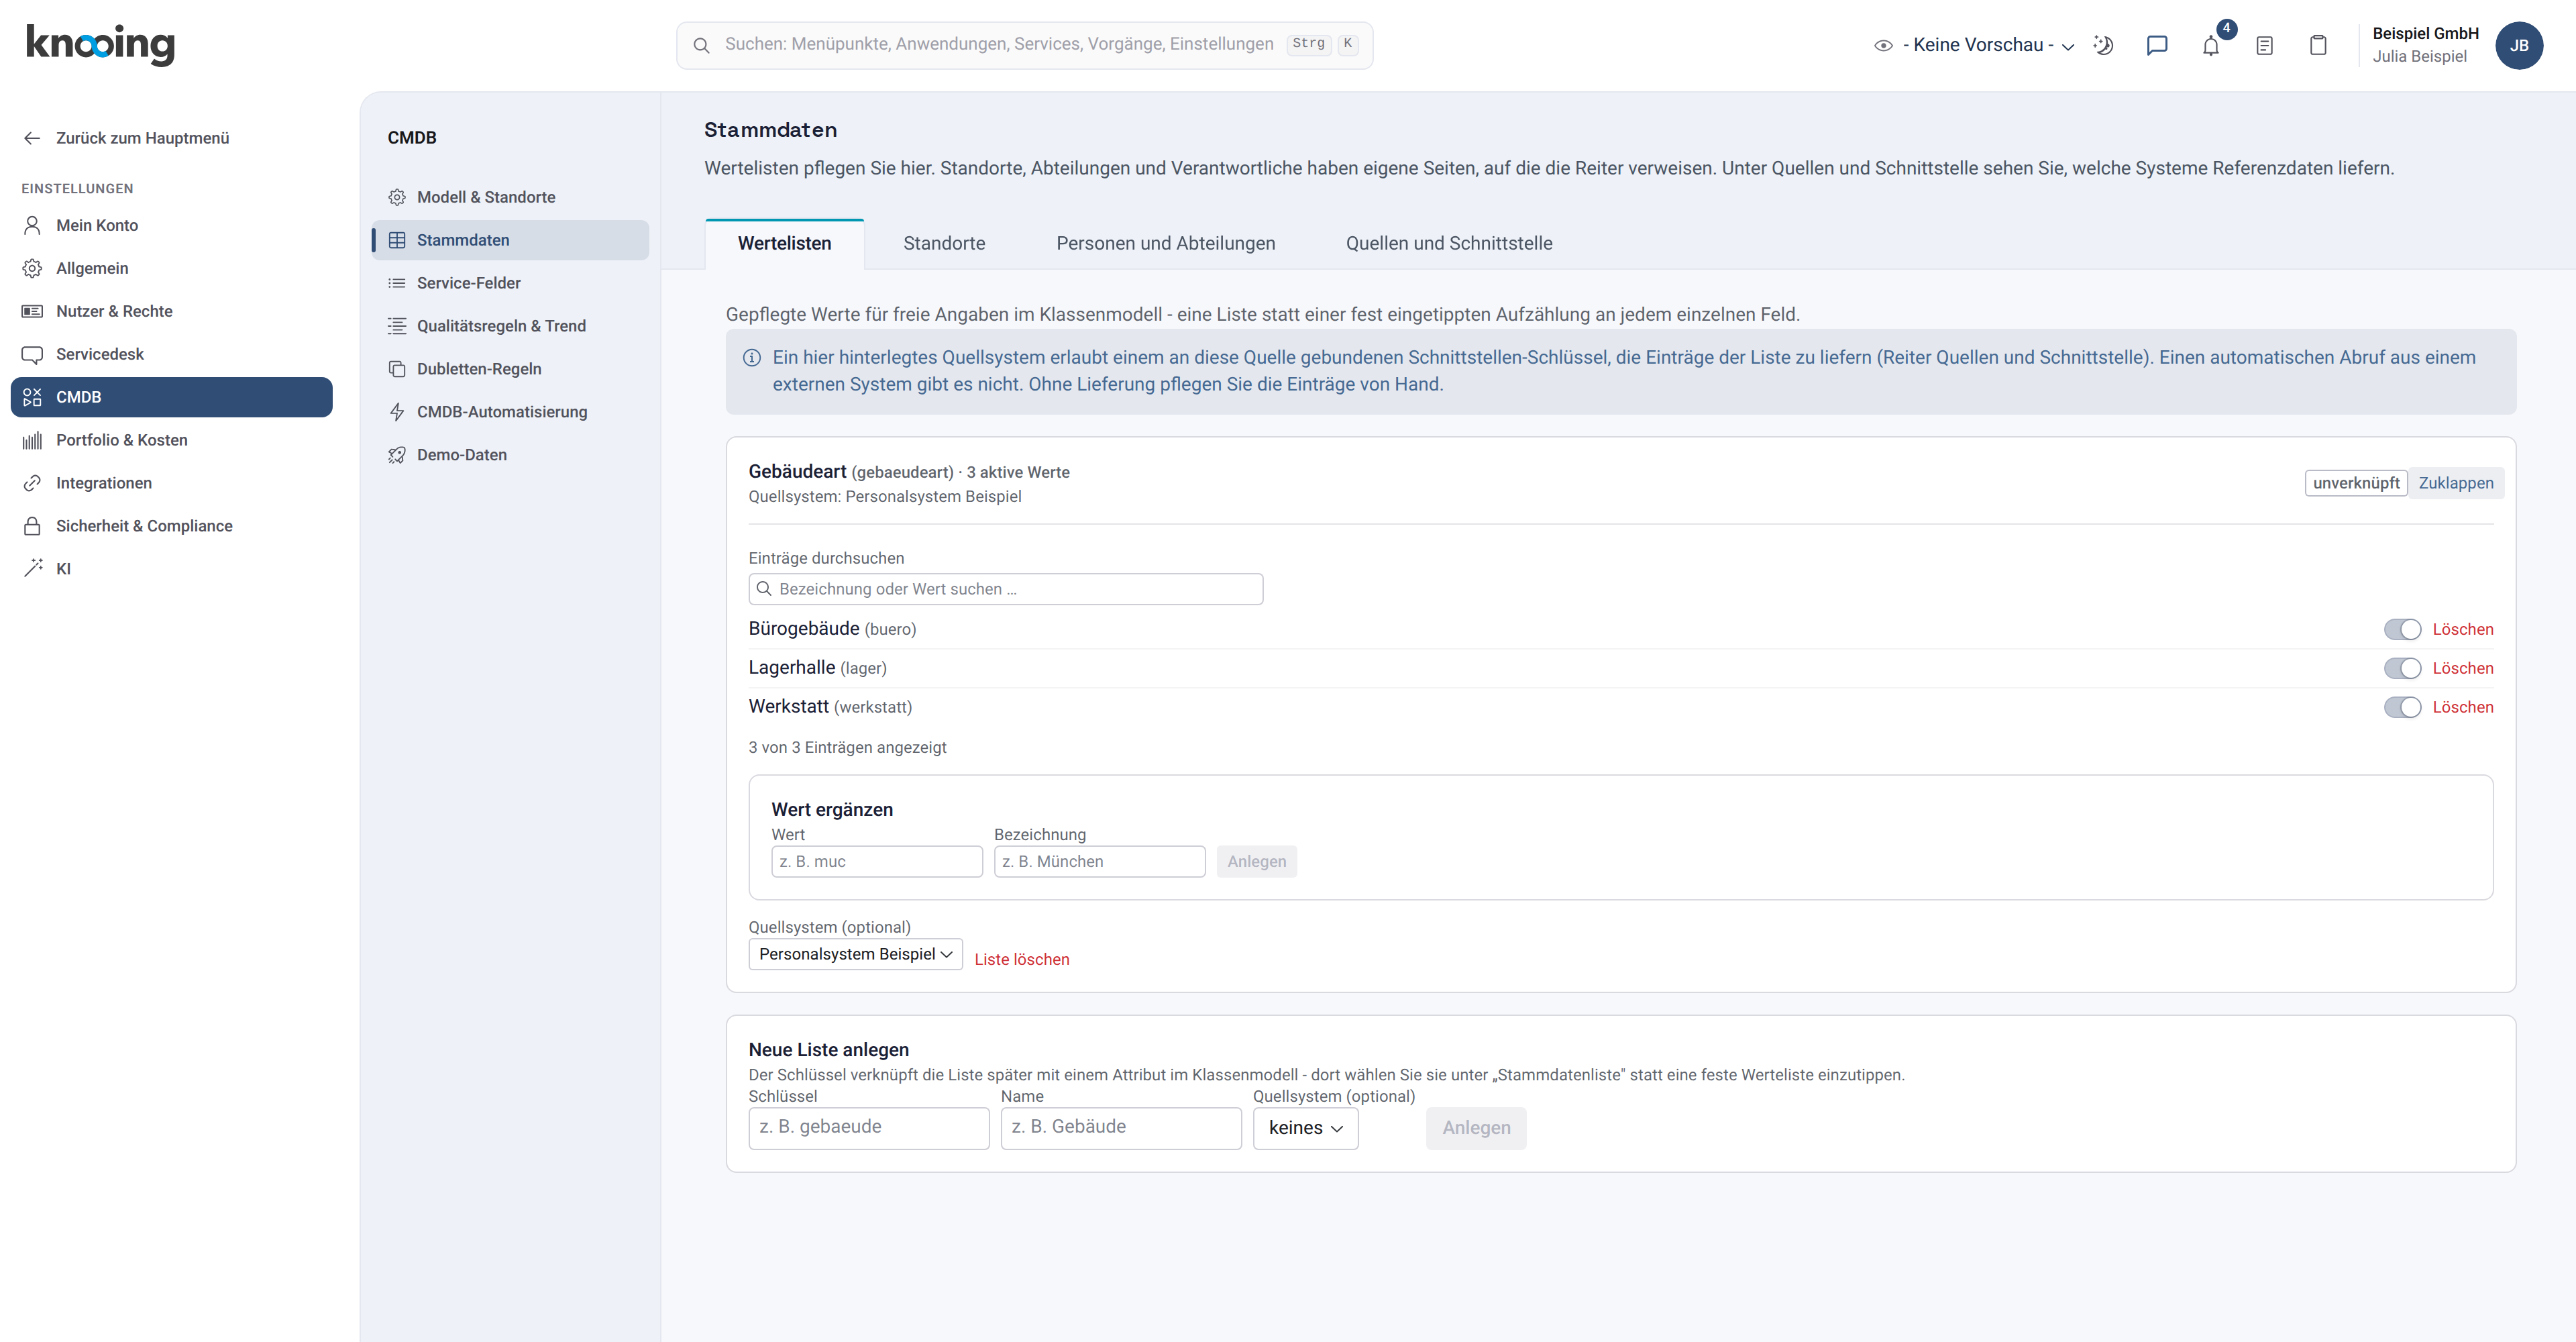Open the clipboard icon in header
The width and height of the screenshot is (2576, 1342).
[2318, 45]
